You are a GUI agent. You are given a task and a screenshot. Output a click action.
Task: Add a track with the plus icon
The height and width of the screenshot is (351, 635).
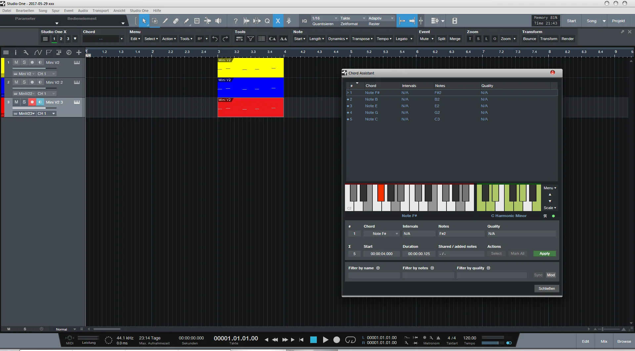[79, 52]
